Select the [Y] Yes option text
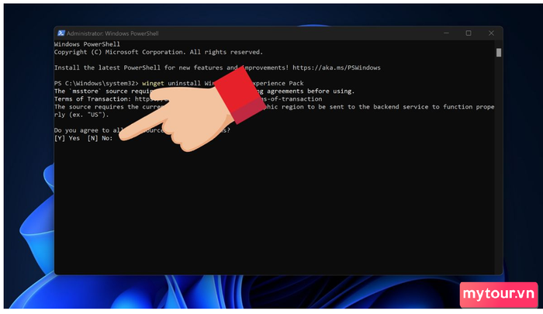The width and height of the screenshot is (543, 314). pos(67,138)
